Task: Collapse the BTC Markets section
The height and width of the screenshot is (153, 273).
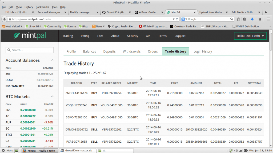Action: point(52,97)
